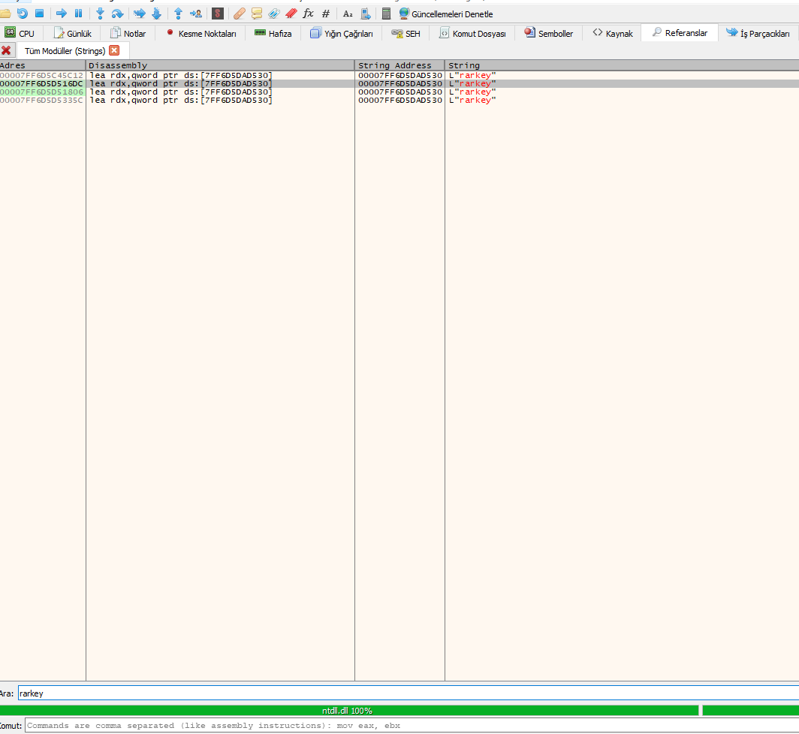Click the ntdll.dll 100% progress bar
799x734 pixels.
point(349,711)
